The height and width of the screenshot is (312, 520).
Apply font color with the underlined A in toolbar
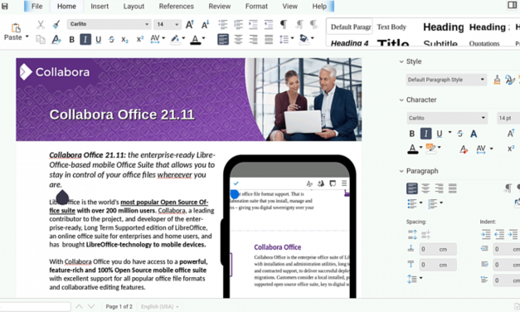(x=196, y=40)
